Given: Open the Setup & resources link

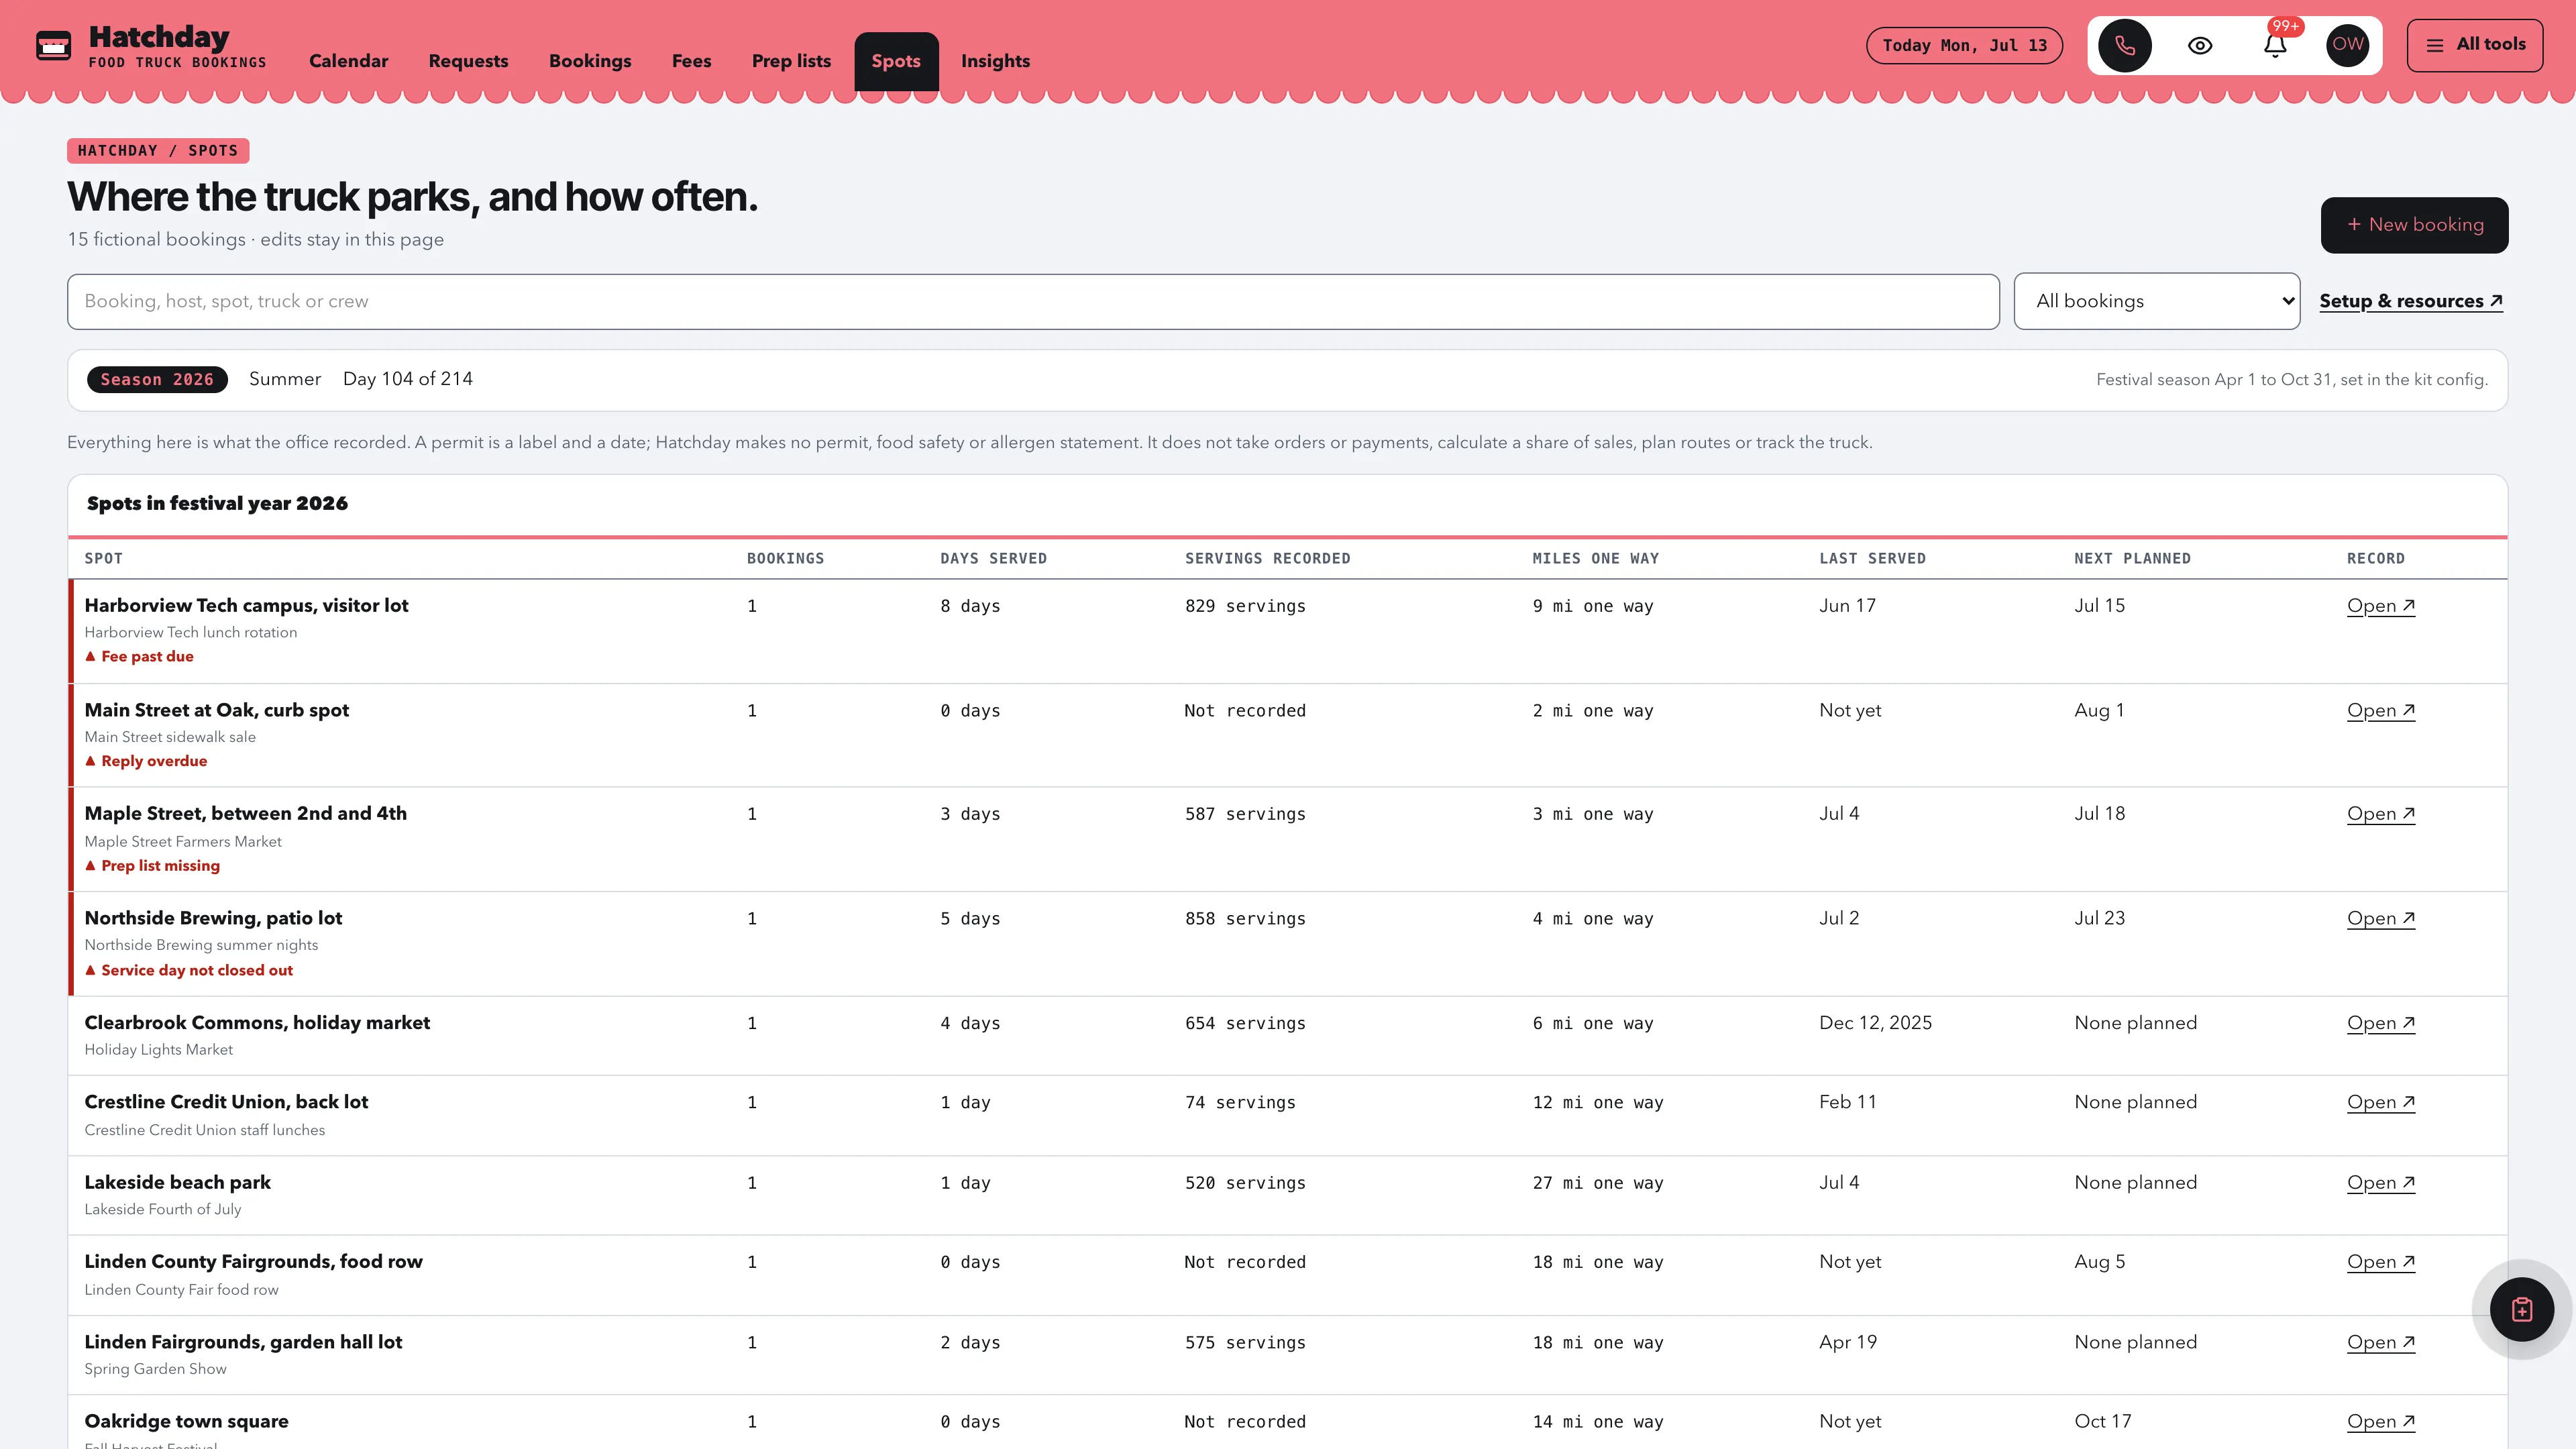Looking at the screenshot, I should pos(2410,301).
